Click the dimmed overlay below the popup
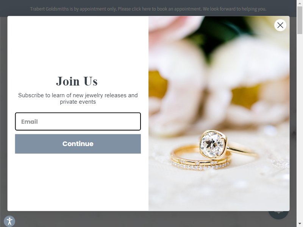 pos(135,219)
